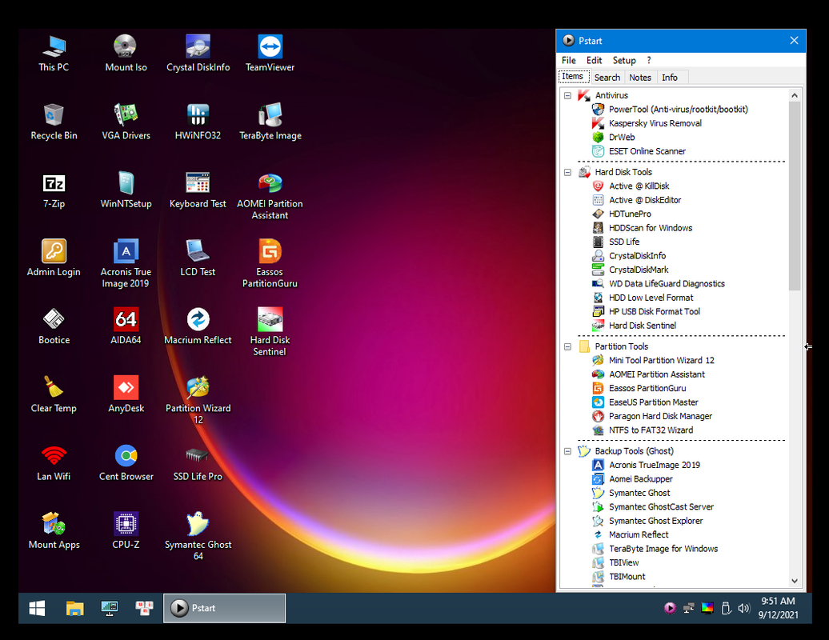Image resolution: width=829 pixels, height=640 pixels.
Task: Launch Paragon Hard Disk Manager entry
Action: [x=652, y=417]
